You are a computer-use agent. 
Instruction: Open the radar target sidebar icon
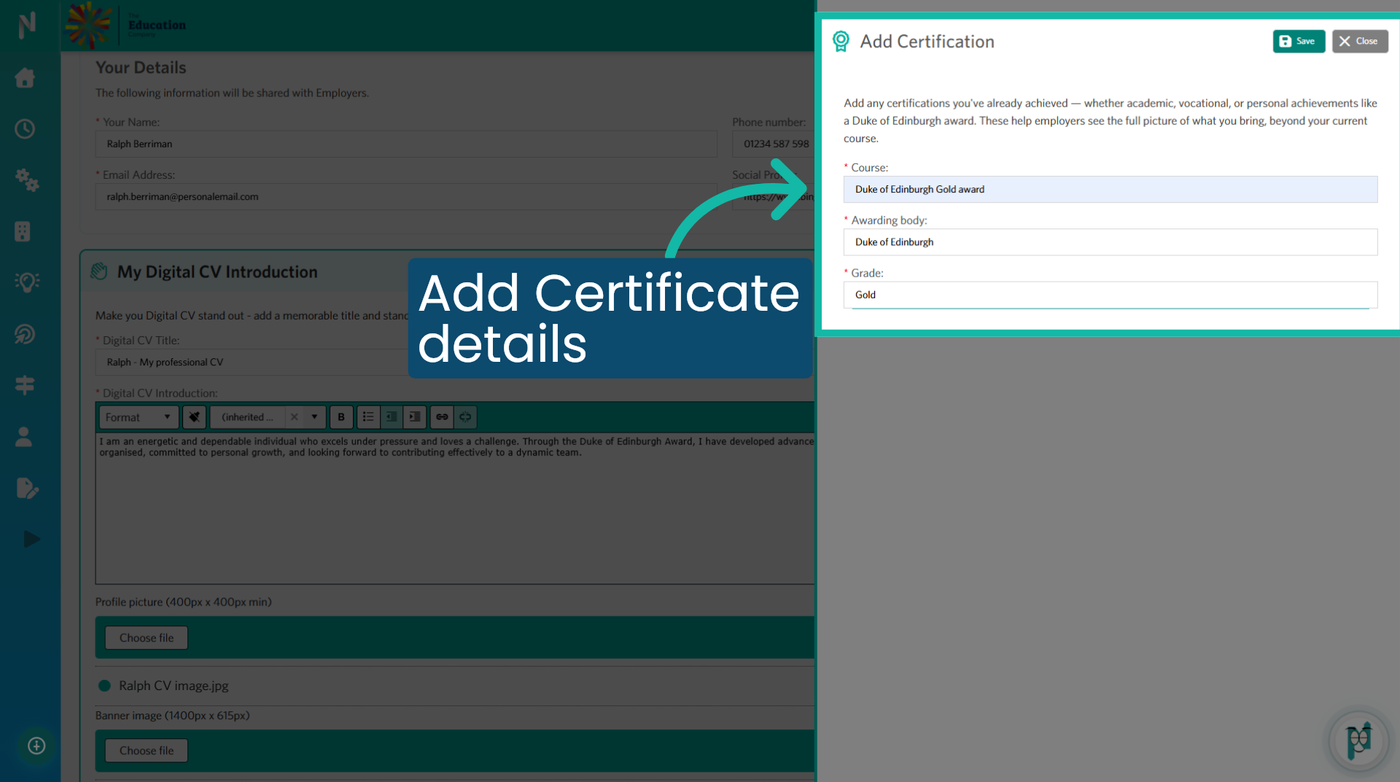click(25, 334)
